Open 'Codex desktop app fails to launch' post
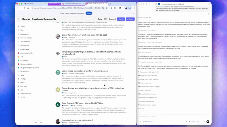Screen dimensions: 227x127 click(x=93, y=89)
